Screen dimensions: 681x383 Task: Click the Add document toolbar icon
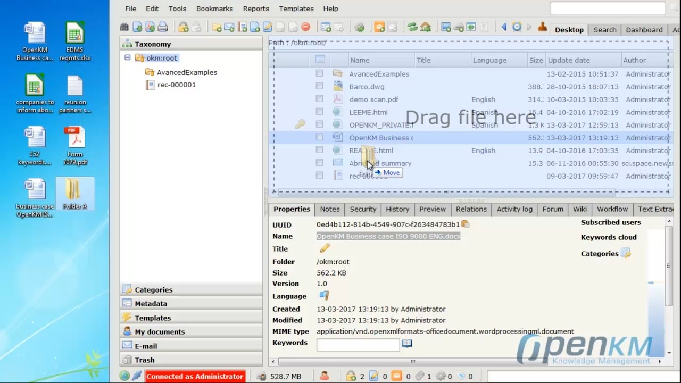click(x=254, y=27)
